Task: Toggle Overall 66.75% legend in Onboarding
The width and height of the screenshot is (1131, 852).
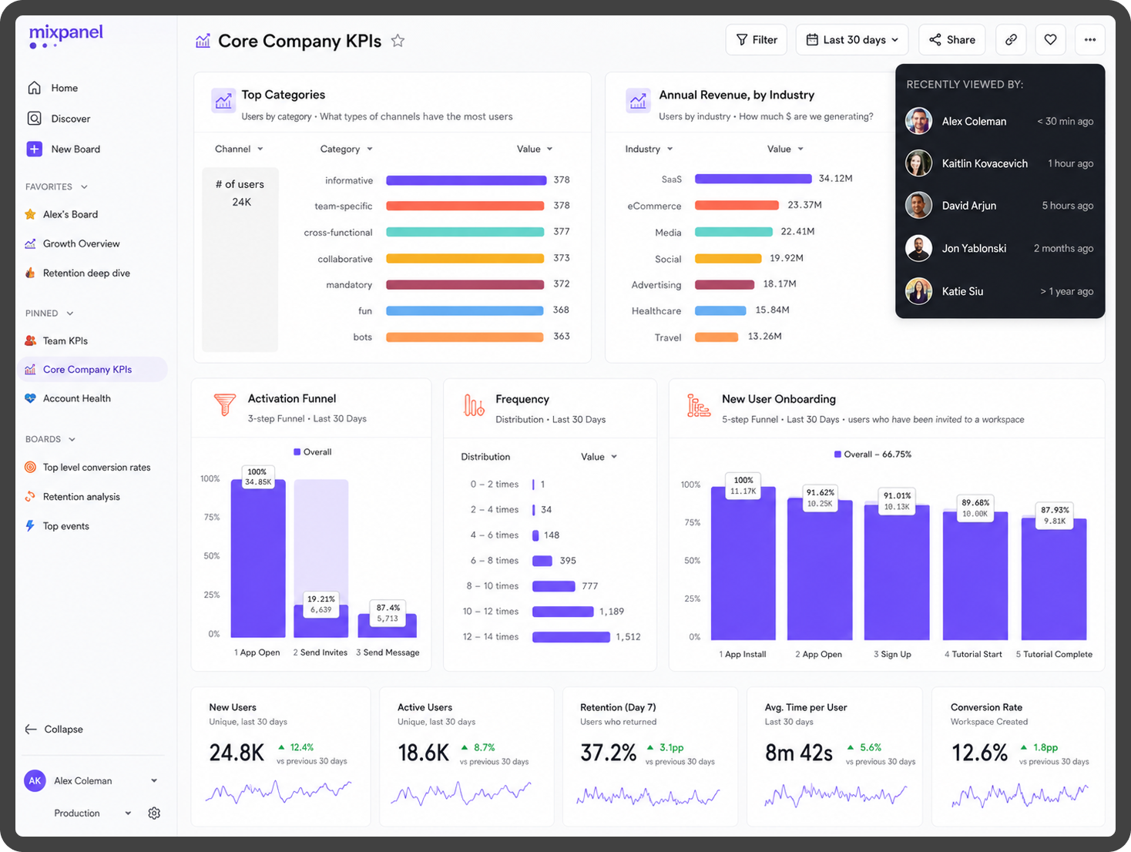Action: click(x=873, y=455)
